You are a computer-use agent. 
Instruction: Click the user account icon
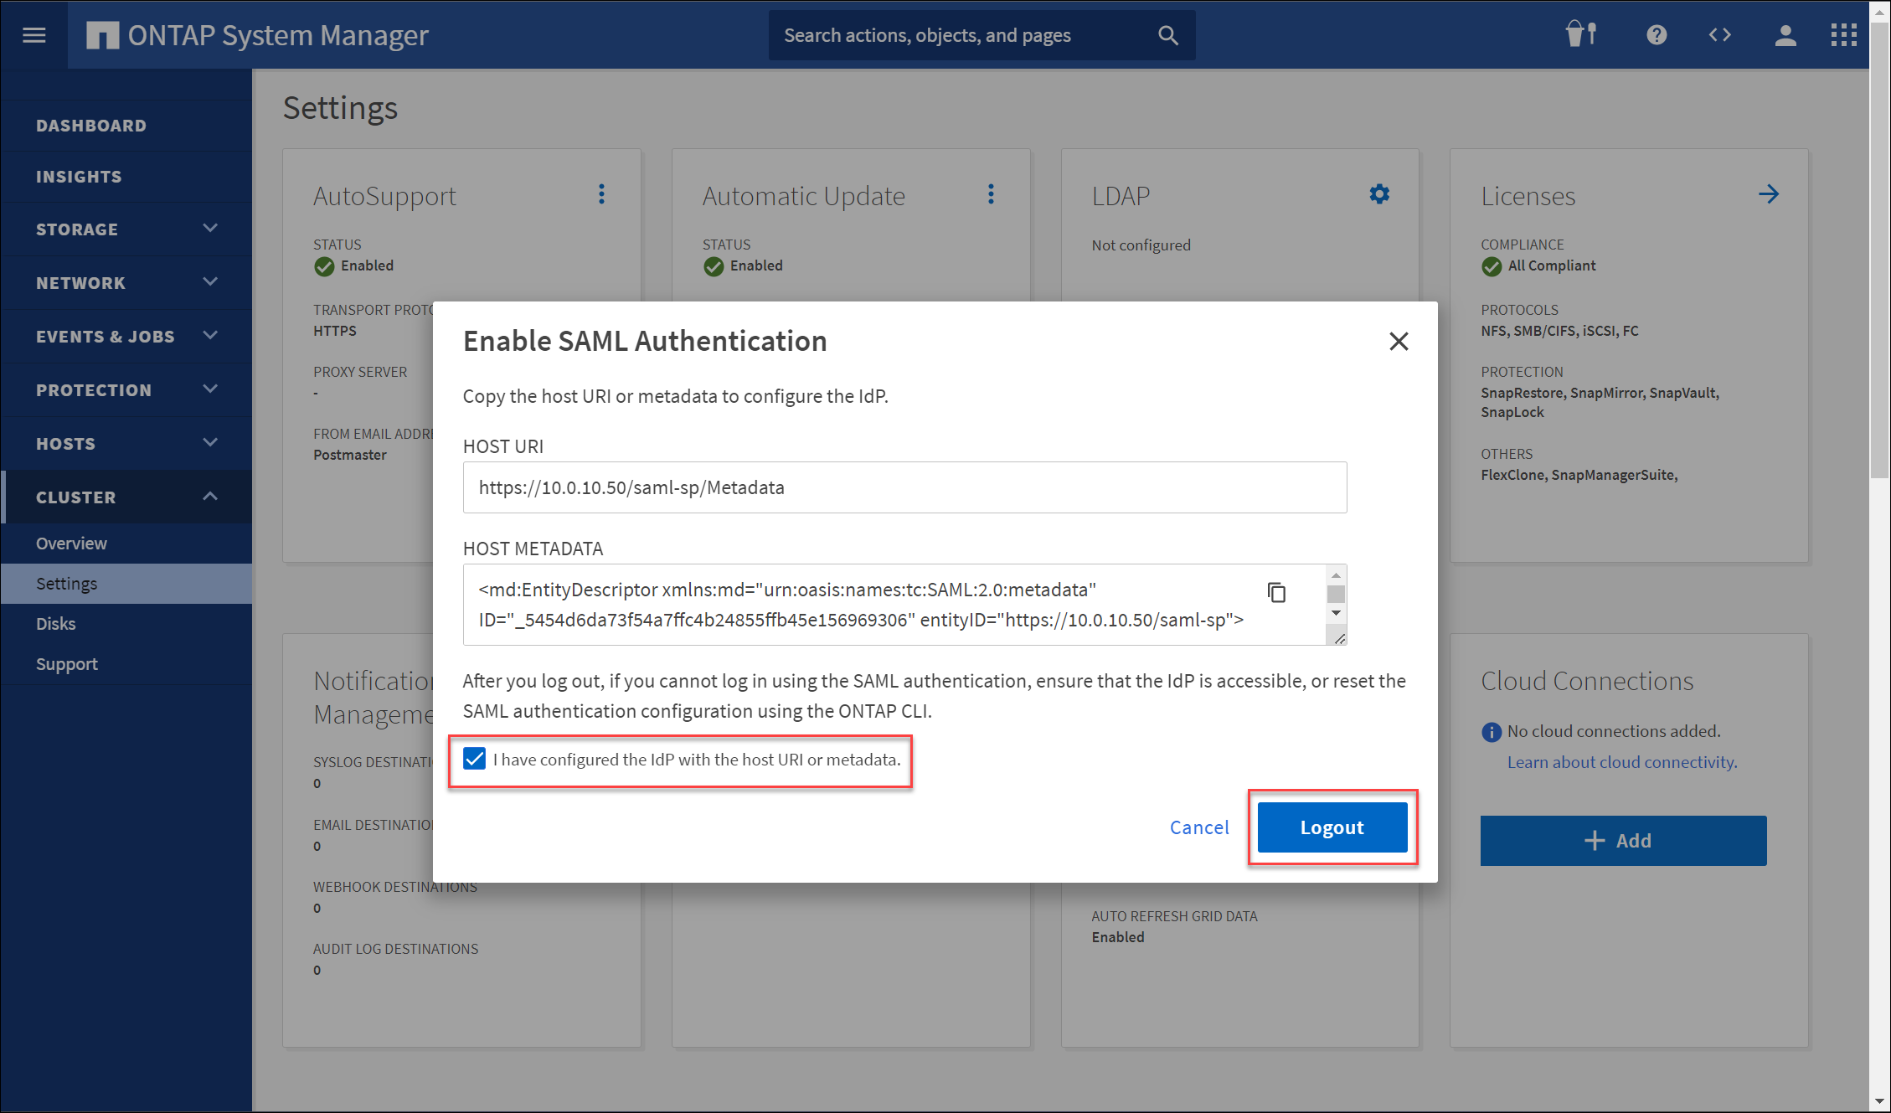pyautogui.click(x=1785, y=35)
